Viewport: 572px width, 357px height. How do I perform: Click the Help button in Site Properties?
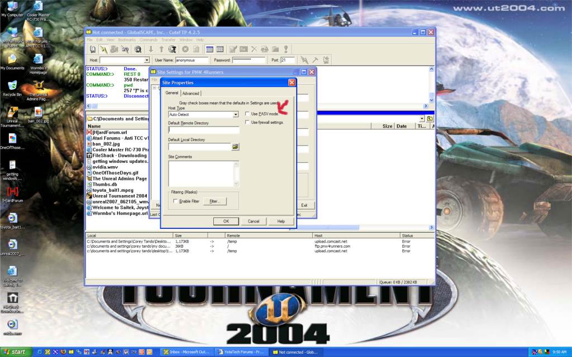pos(281,221)
